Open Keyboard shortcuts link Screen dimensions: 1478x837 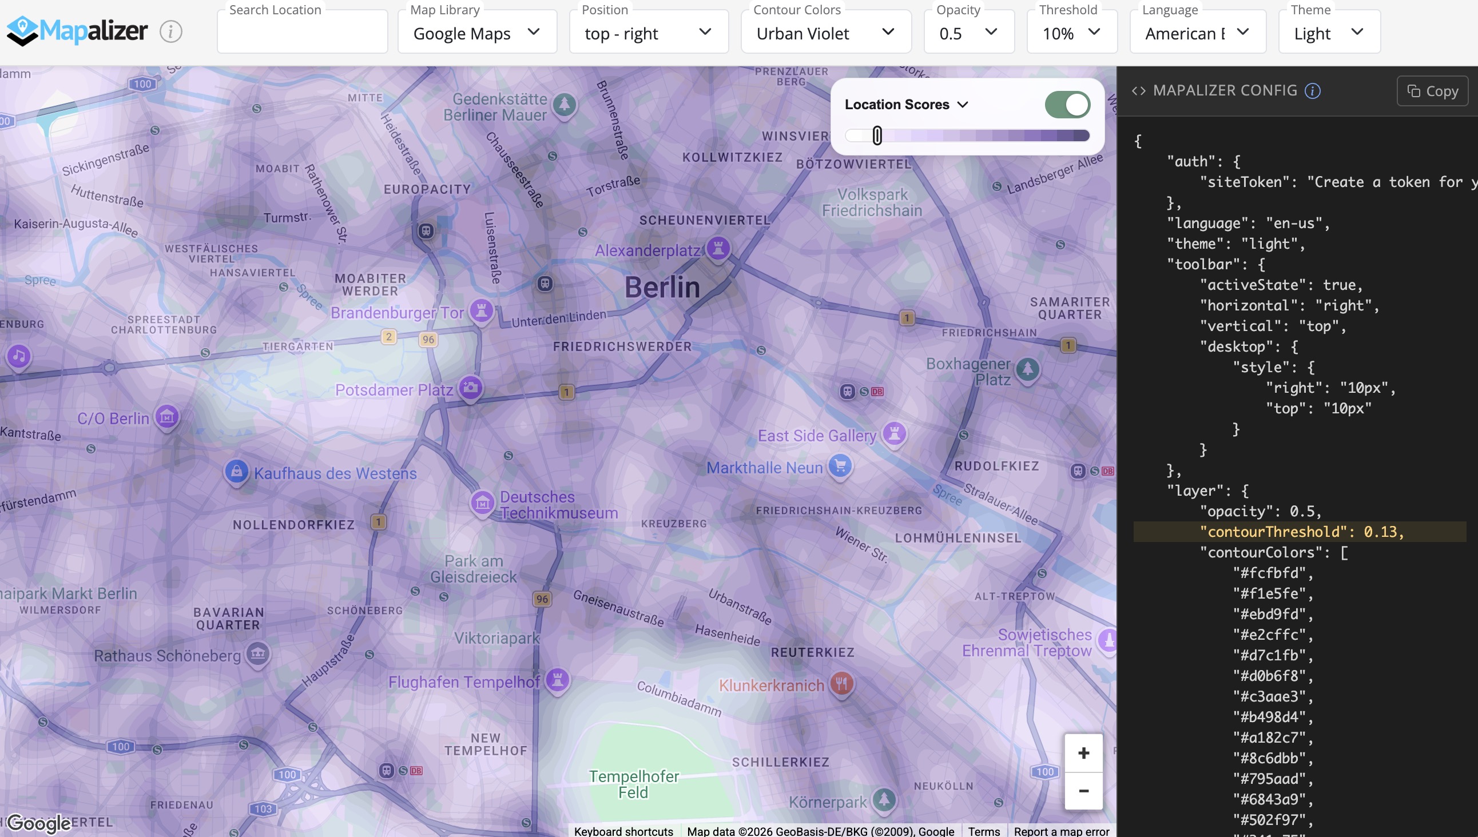click(x=623, y=831)
